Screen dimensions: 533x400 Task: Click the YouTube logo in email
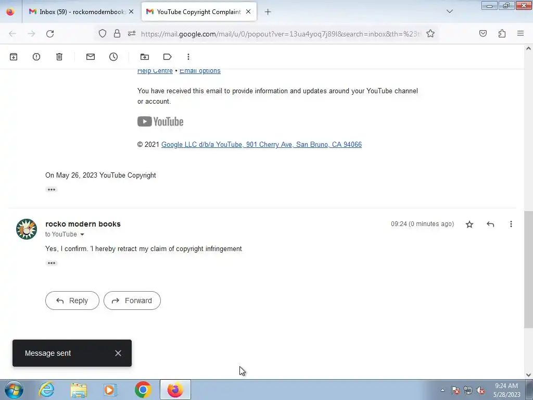click(x=160, y=121)
